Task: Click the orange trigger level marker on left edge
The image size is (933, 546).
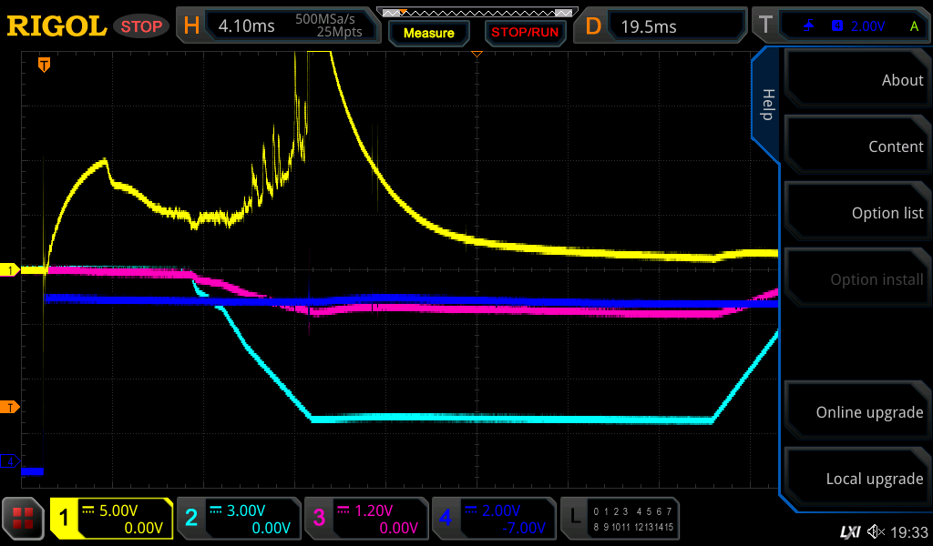Action: point(11,407)
